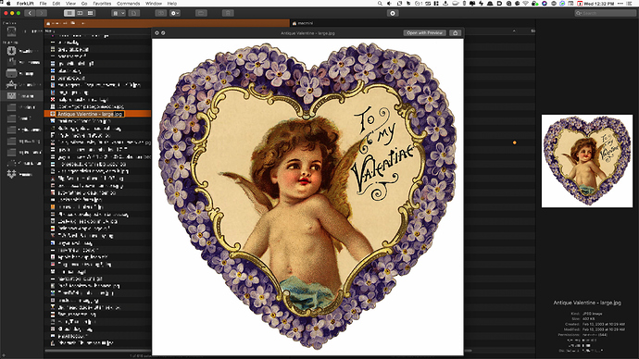This screenshot has width=639, height=359.
Task: Click the sort arrow in the right pane header
Action: coord(514,31)
